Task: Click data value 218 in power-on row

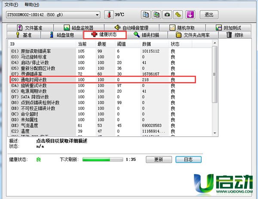Action: [145, 80]
